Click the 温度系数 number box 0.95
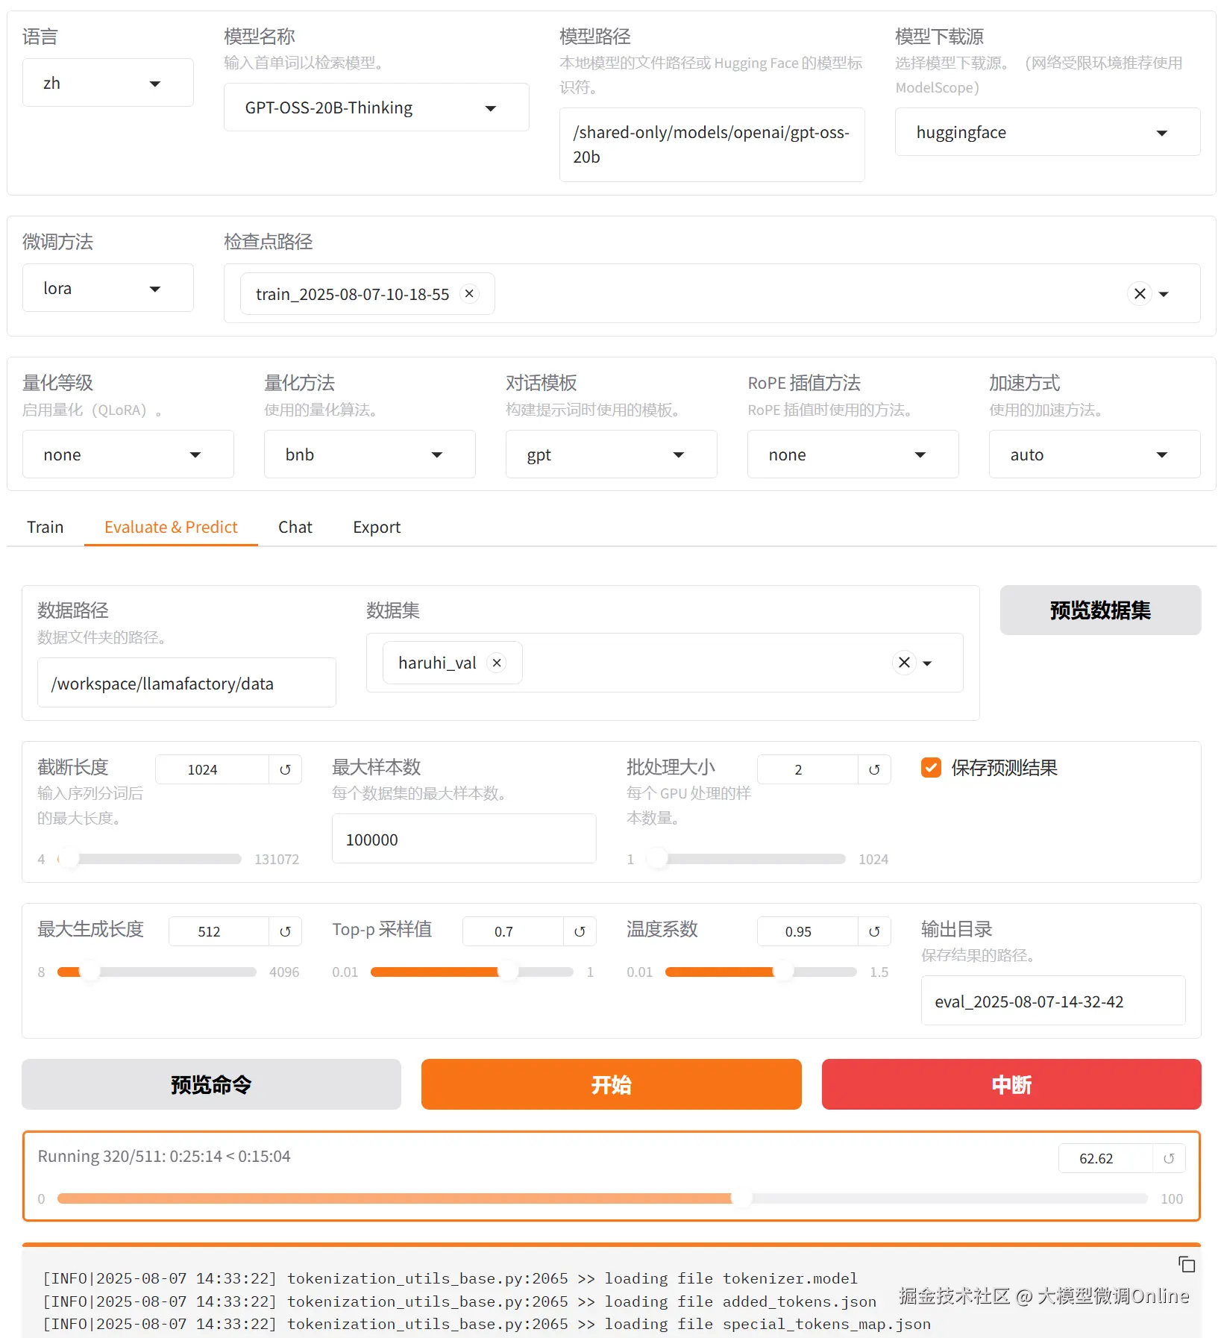 [x=807, y=931]
